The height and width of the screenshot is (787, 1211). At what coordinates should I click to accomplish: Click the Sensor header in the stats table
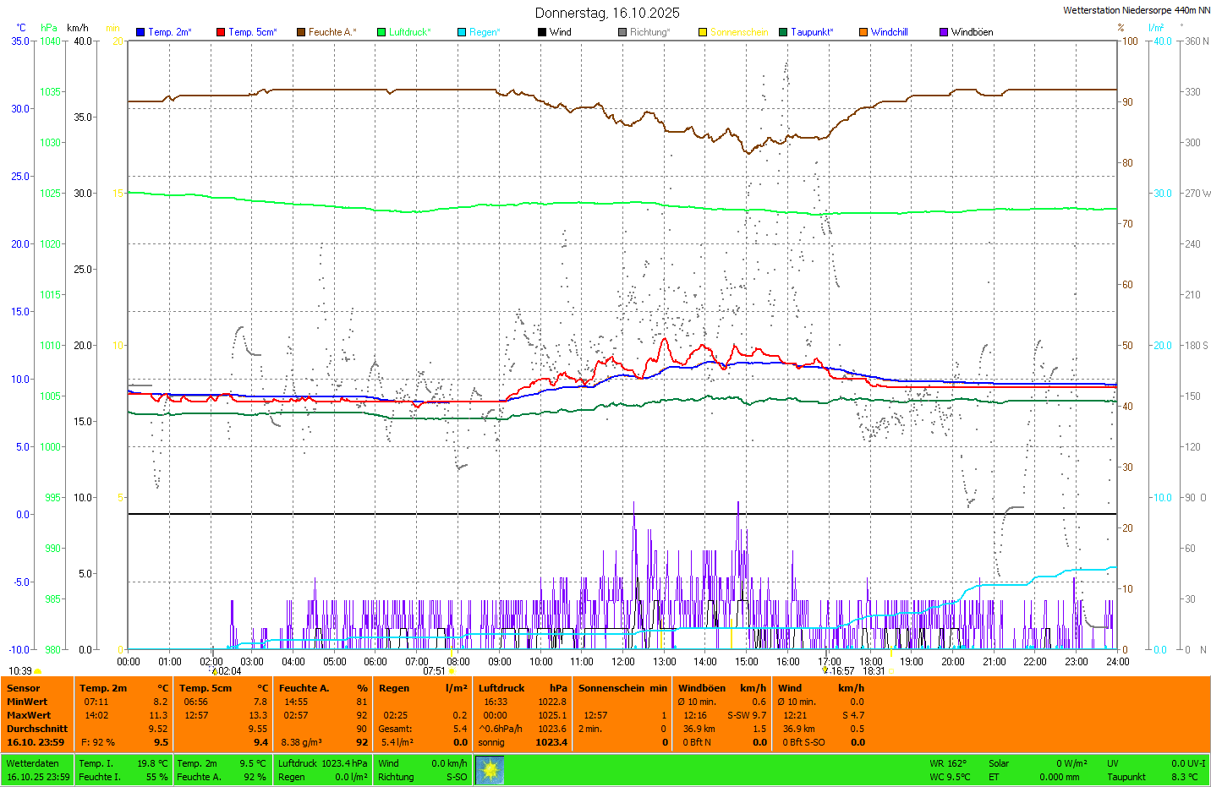pyautogui.click(x=24, y=688)
